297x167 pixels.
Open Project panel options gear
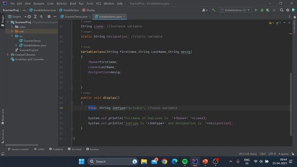pos(49,17)
